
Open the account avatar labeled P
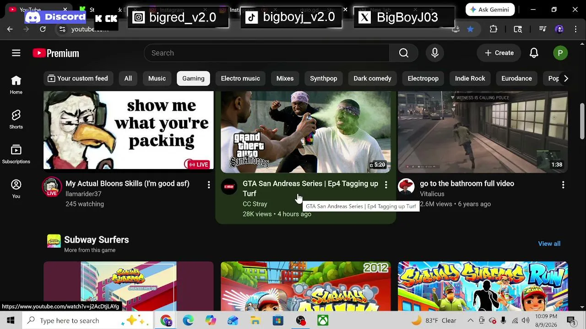(x=560, y=53)
